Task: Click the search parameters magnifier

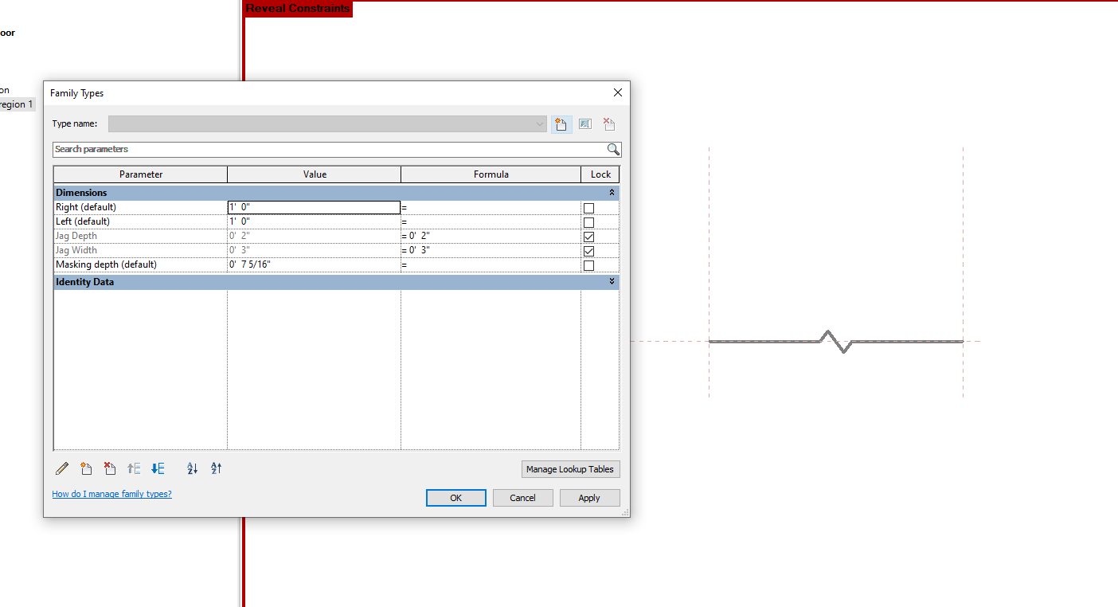Action: tap(612, 149)
